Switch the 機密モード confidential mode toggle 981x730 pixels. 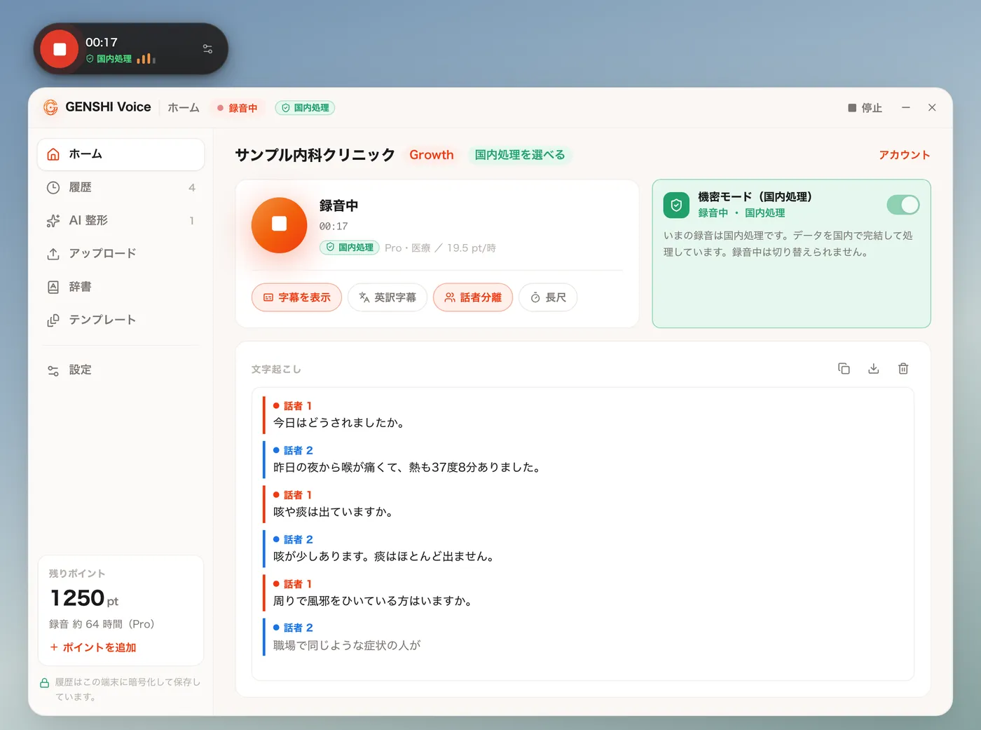[903, 205]
